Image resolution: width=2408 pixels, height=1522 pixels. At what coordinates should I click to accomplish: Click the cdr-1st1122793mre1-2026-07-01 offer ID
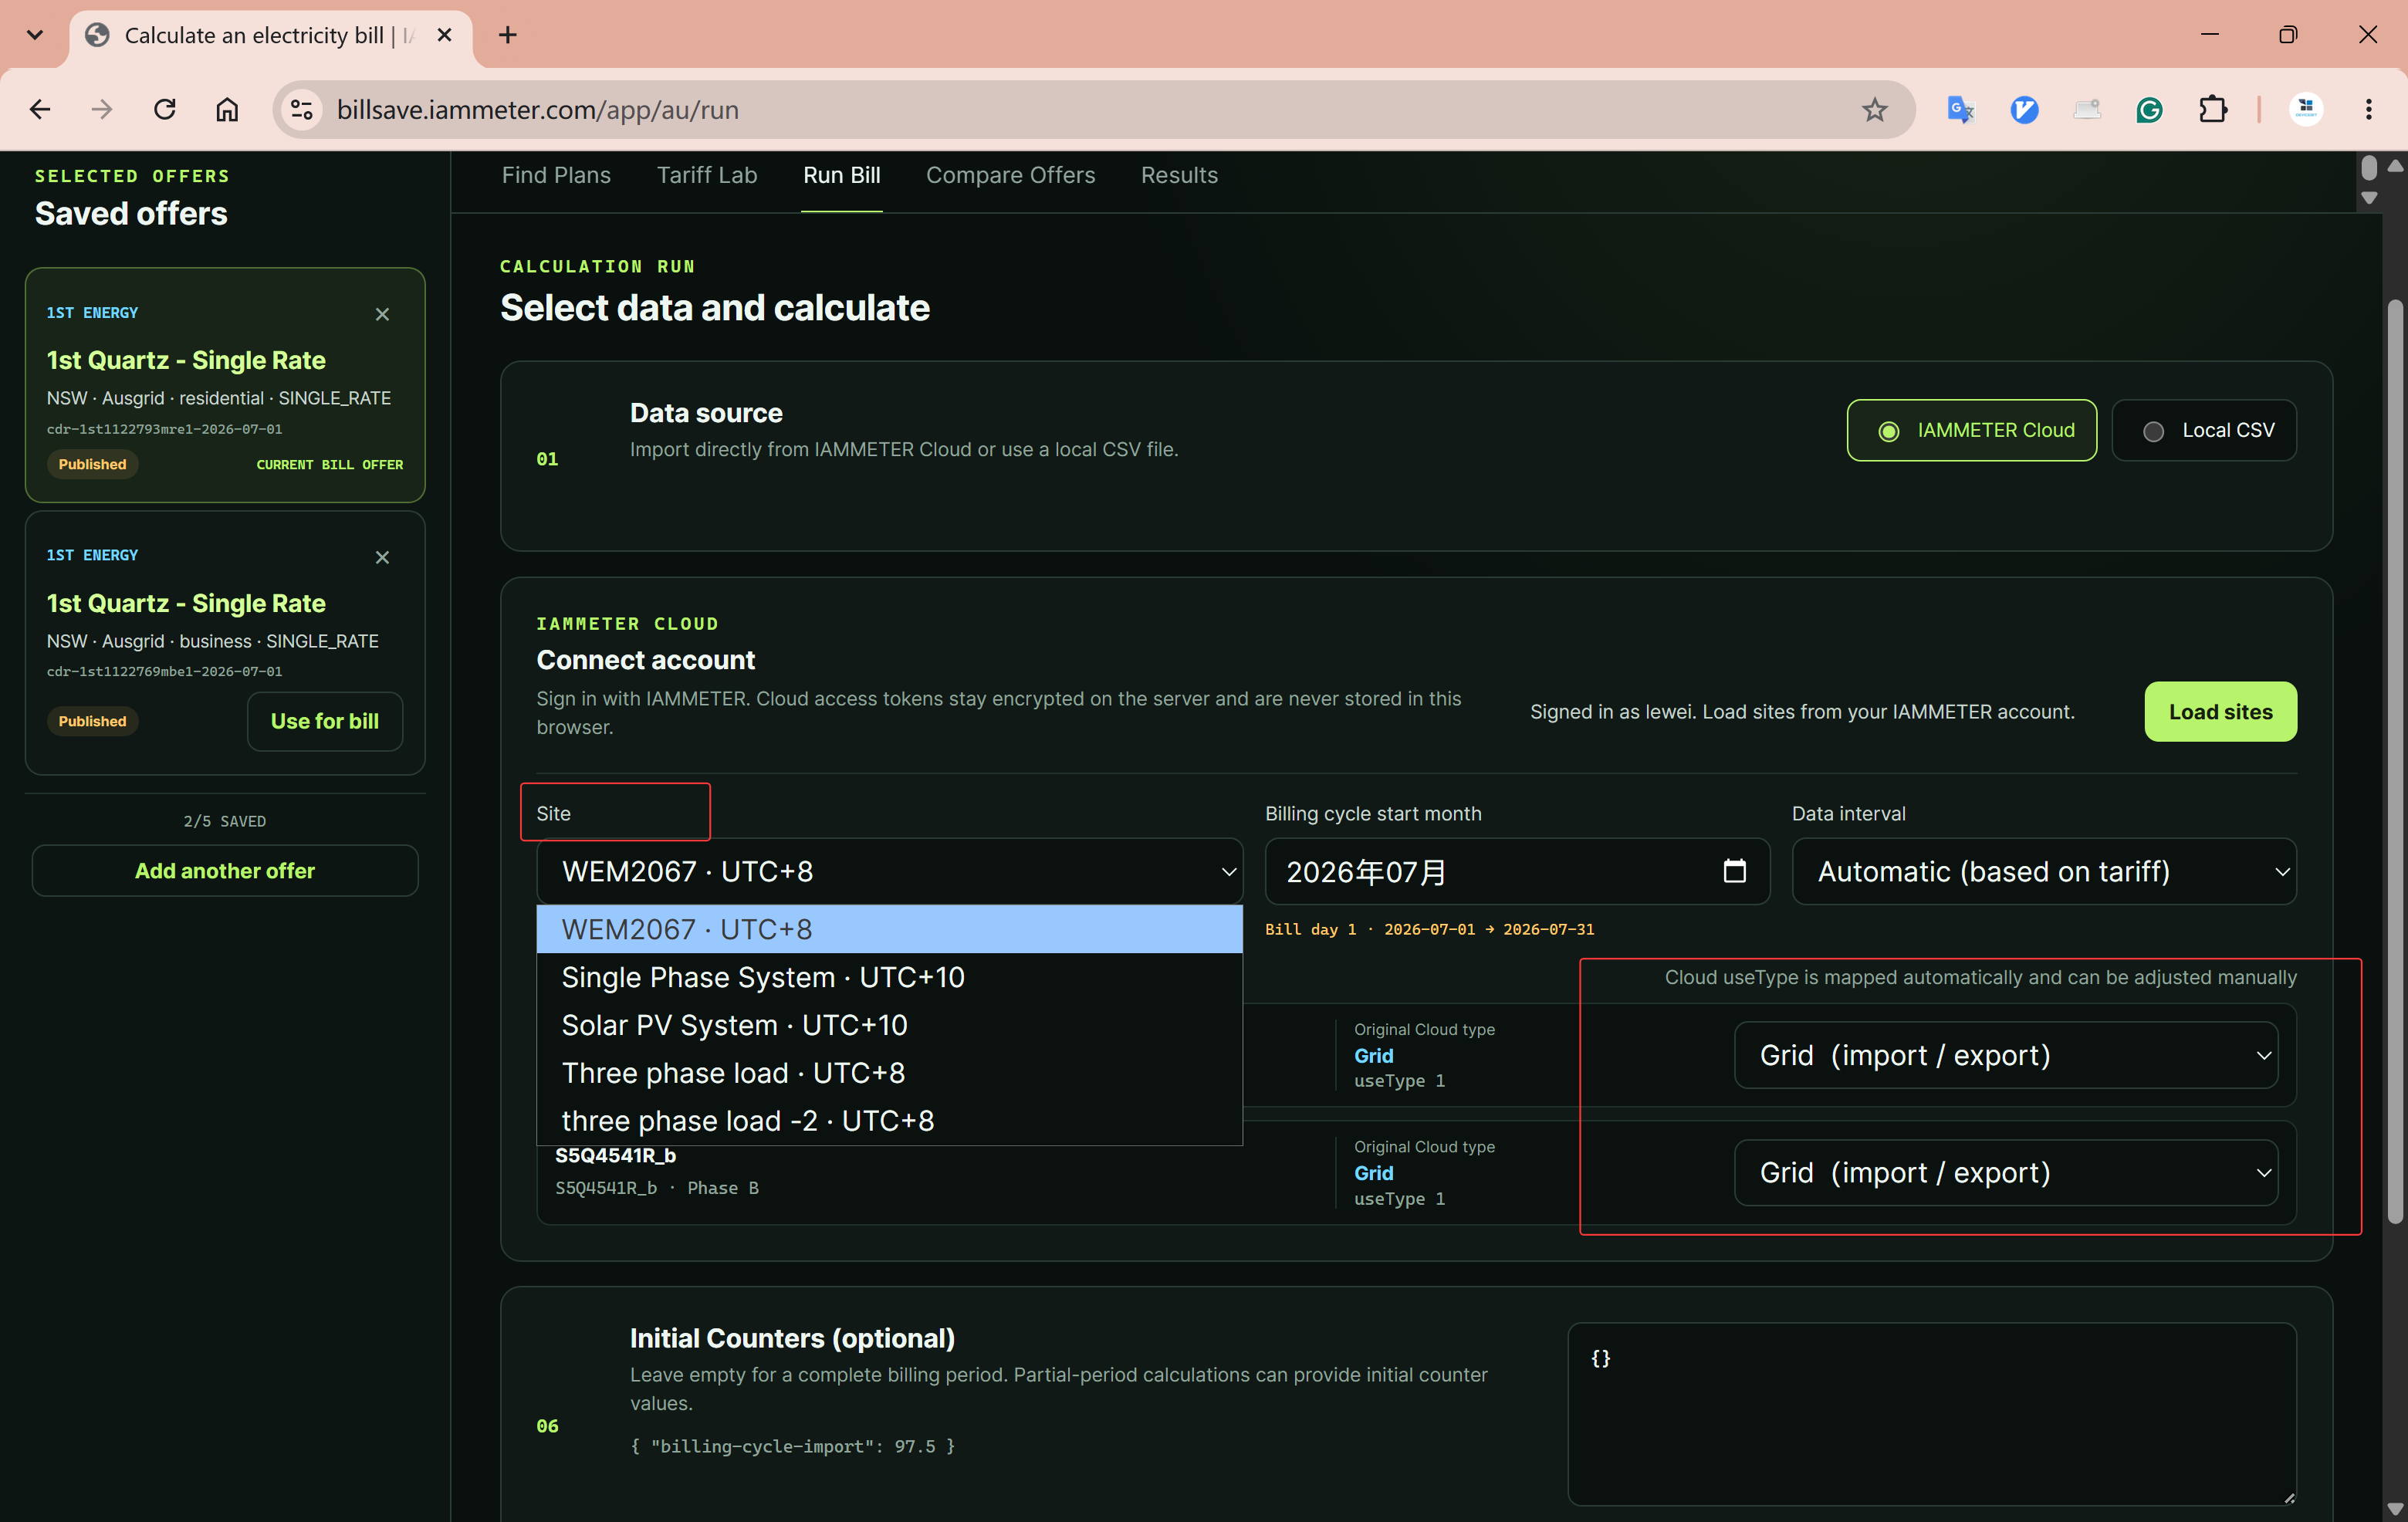point(164,429)
